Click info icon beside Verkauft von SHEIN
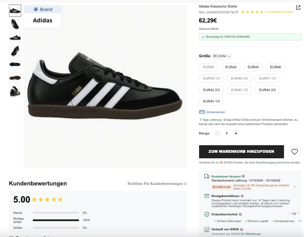 click(241, 230)
